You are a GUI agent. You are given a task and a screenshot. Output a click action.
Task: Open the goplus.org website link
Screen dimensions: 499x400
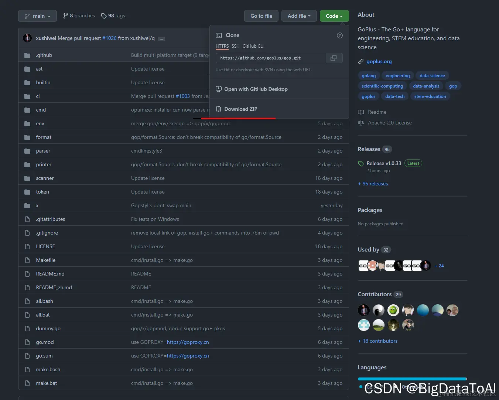[x=379, y=61]
